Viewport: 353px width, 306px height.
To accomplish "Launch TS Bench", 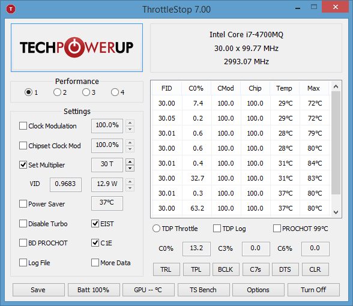I will click(x=204, y=290).
